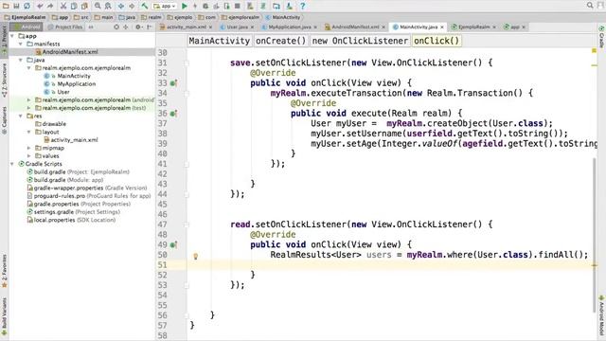Run the app with green play icon

point(185,6)
